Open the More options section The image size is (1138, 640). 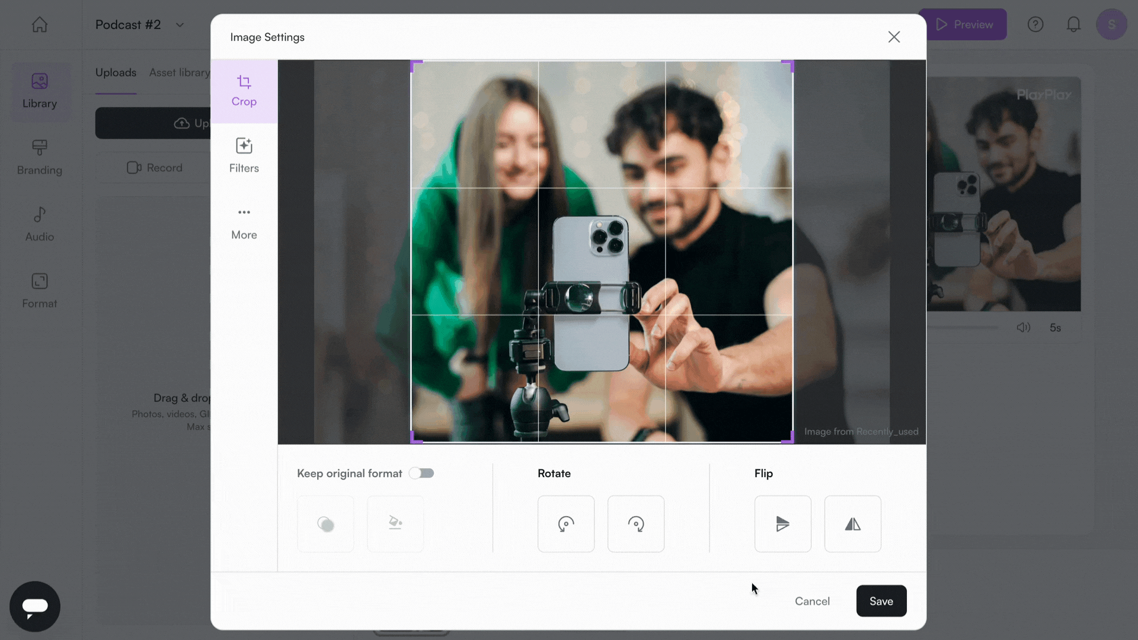(244, 223)
